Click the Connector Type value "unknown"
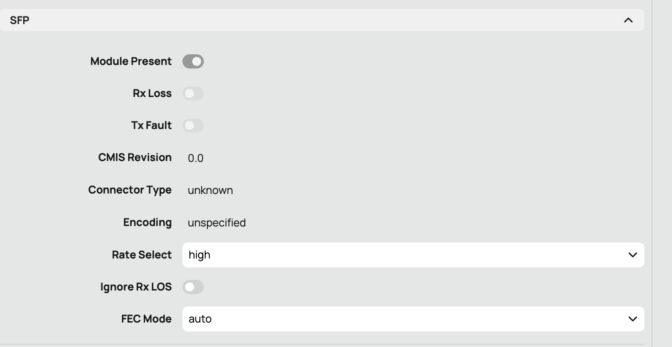 pyautogui.click(x=210, y=190)
